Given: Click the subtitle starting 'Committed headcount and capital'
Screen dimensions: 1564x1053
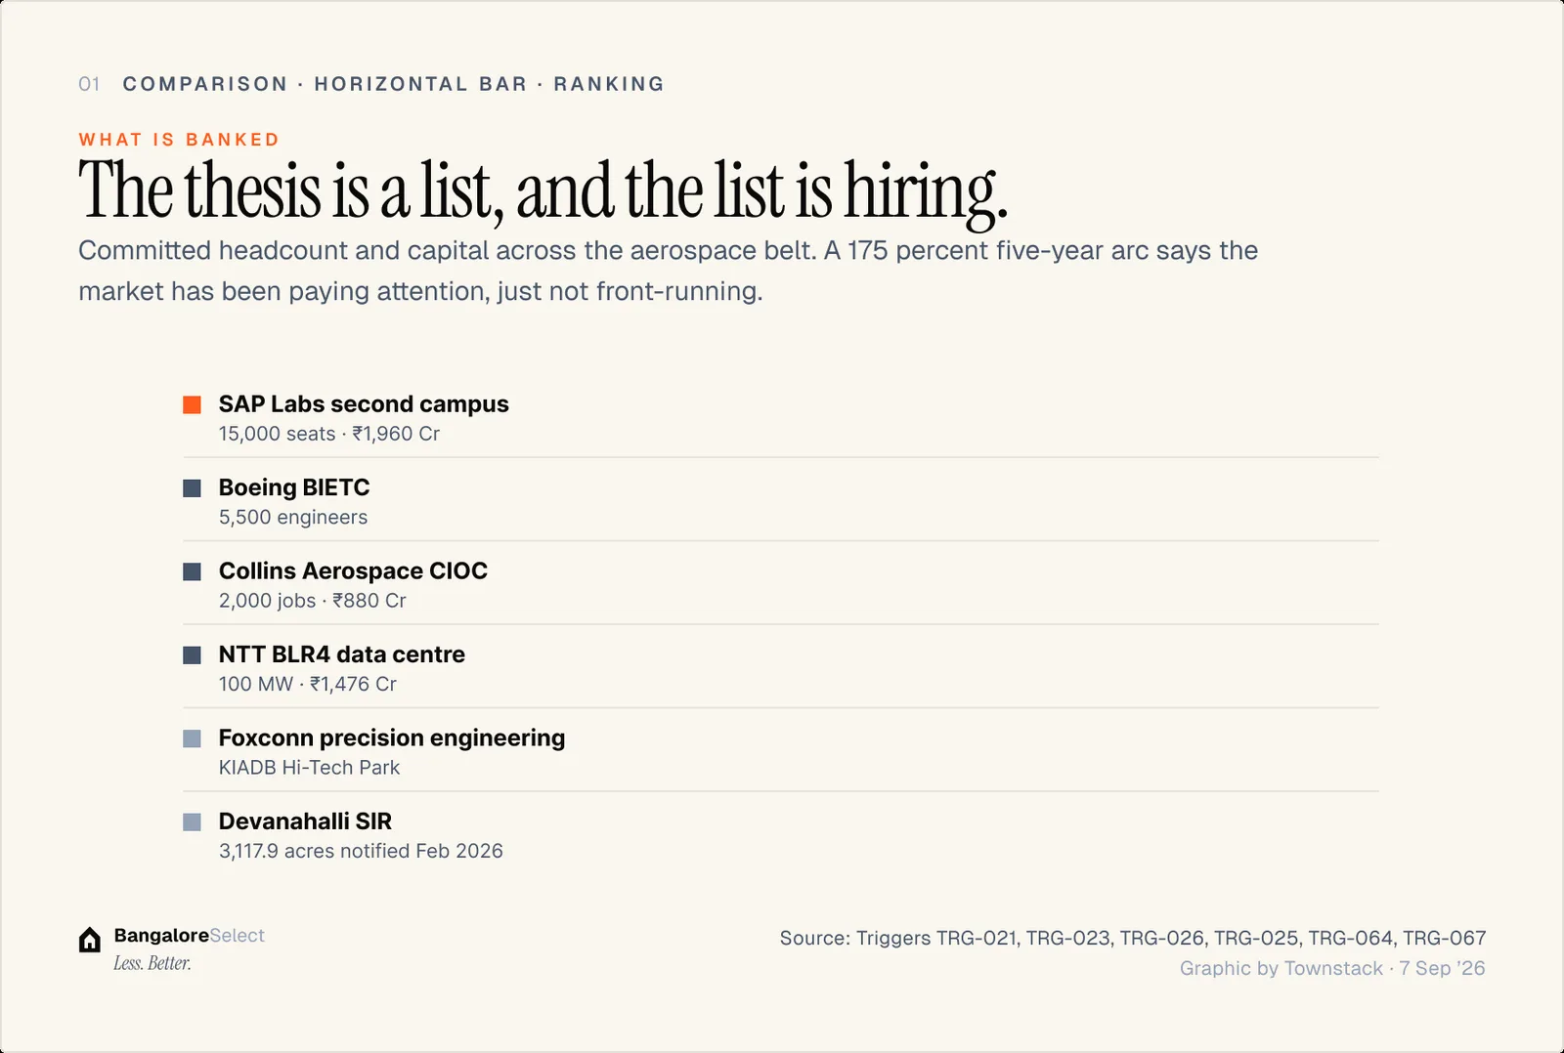Looking at the screenshot, I should click(x=668, y=271).
